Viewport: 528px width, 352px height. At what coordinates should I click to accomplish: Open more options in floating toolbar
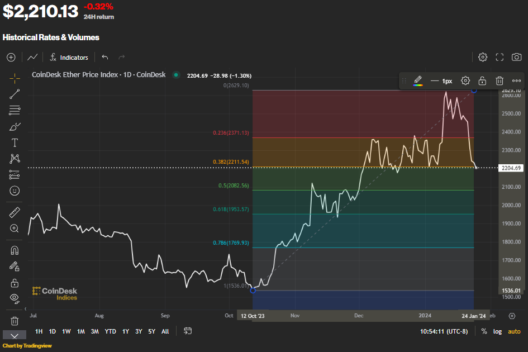(x=516, y=81)
